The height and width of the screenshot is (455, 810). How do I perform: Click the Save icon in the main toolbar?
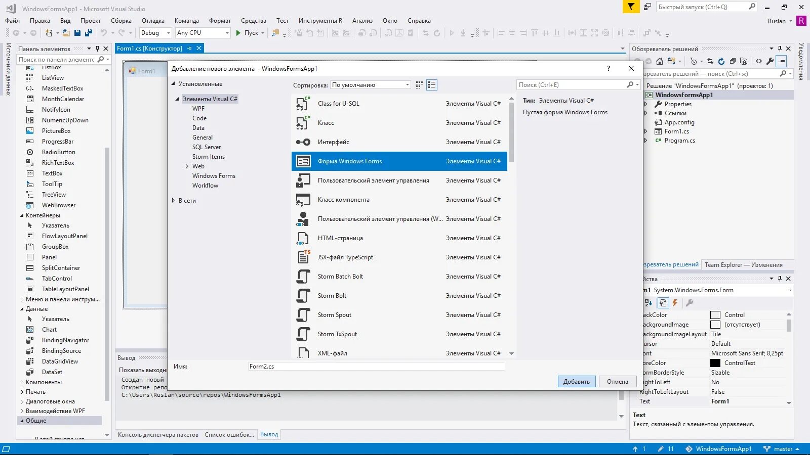[x=77, y=33]
